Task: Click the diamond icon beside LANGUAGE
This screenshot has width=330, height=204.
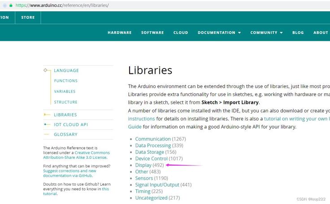Action: click(x=45, y=70)
